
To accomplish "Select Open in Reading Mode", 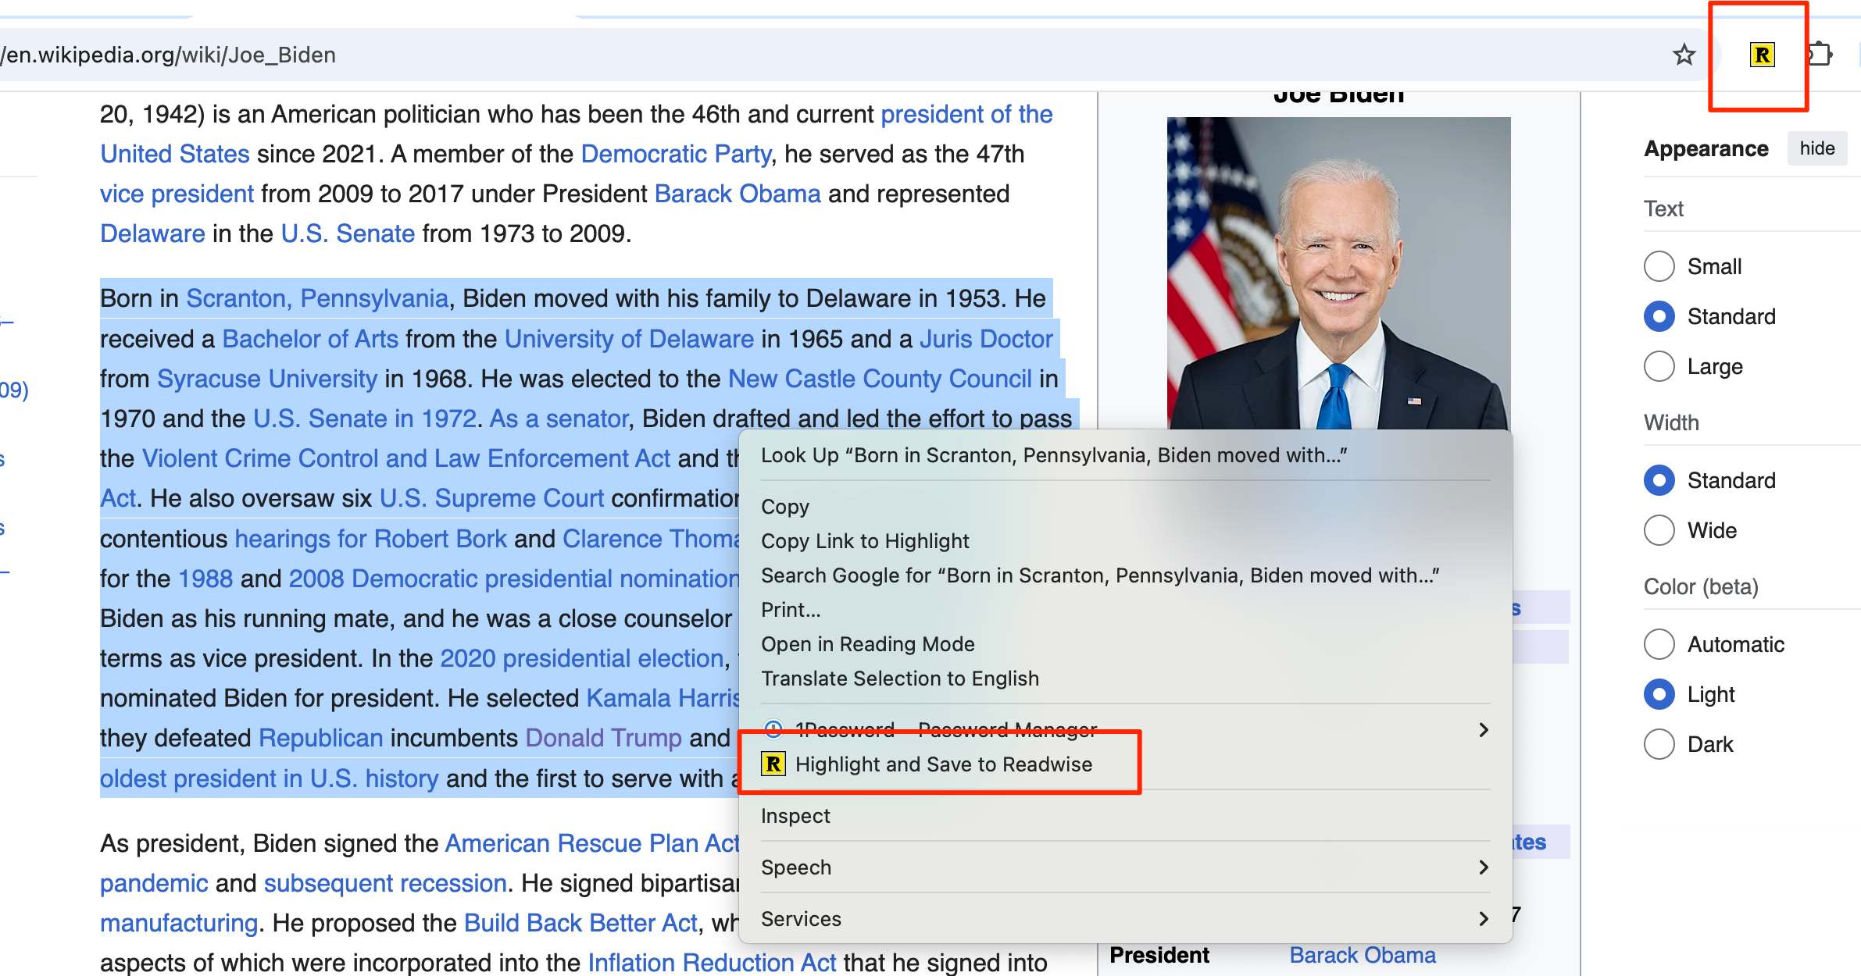I will [x=867, y=644].
